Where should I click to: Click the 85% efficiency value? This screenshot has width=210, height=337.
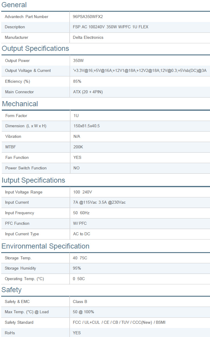(77, 81)
